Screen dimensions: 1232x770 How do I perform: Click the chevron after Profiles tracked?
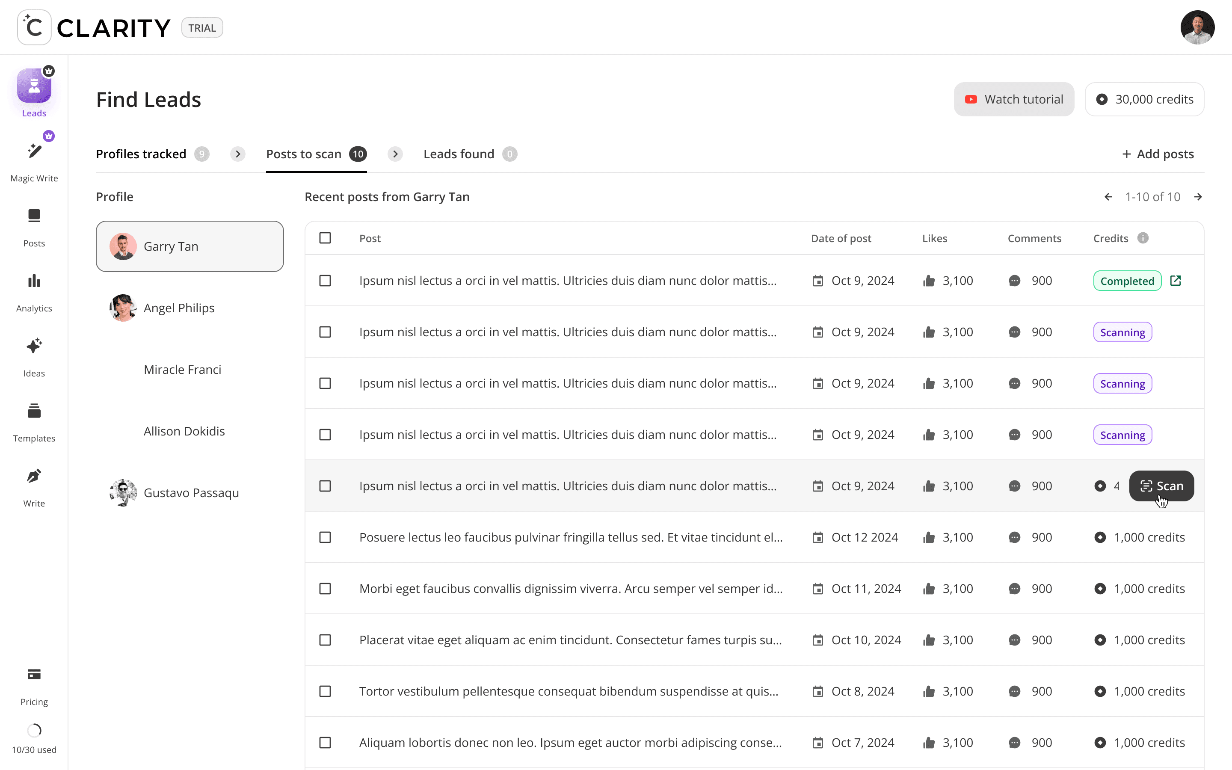coord(238,154)
